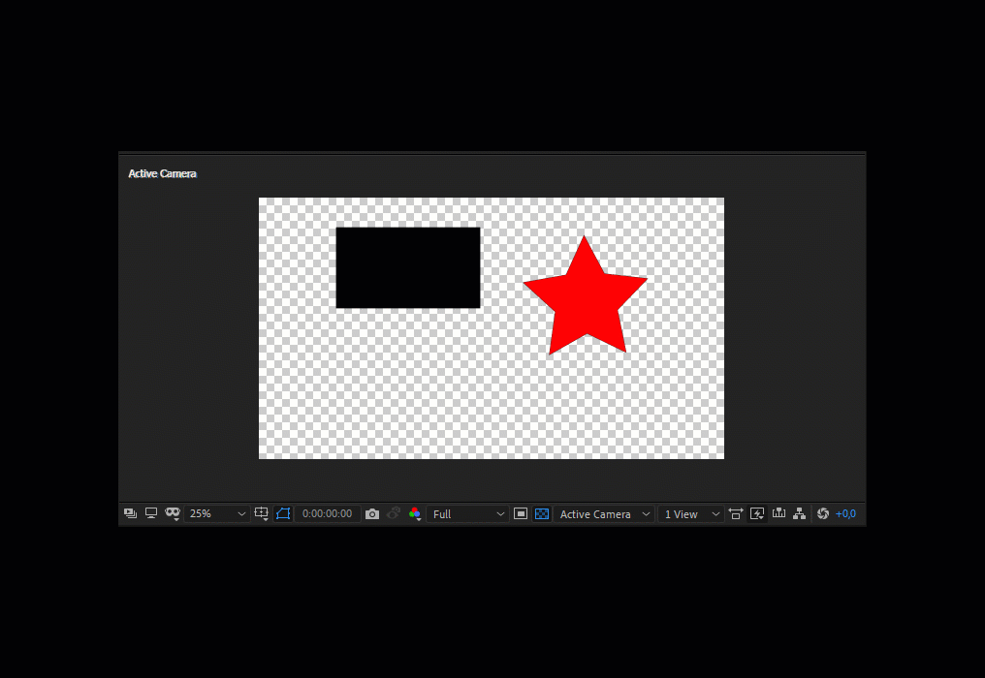Open the Full resolution dropdown

point(467,513)
